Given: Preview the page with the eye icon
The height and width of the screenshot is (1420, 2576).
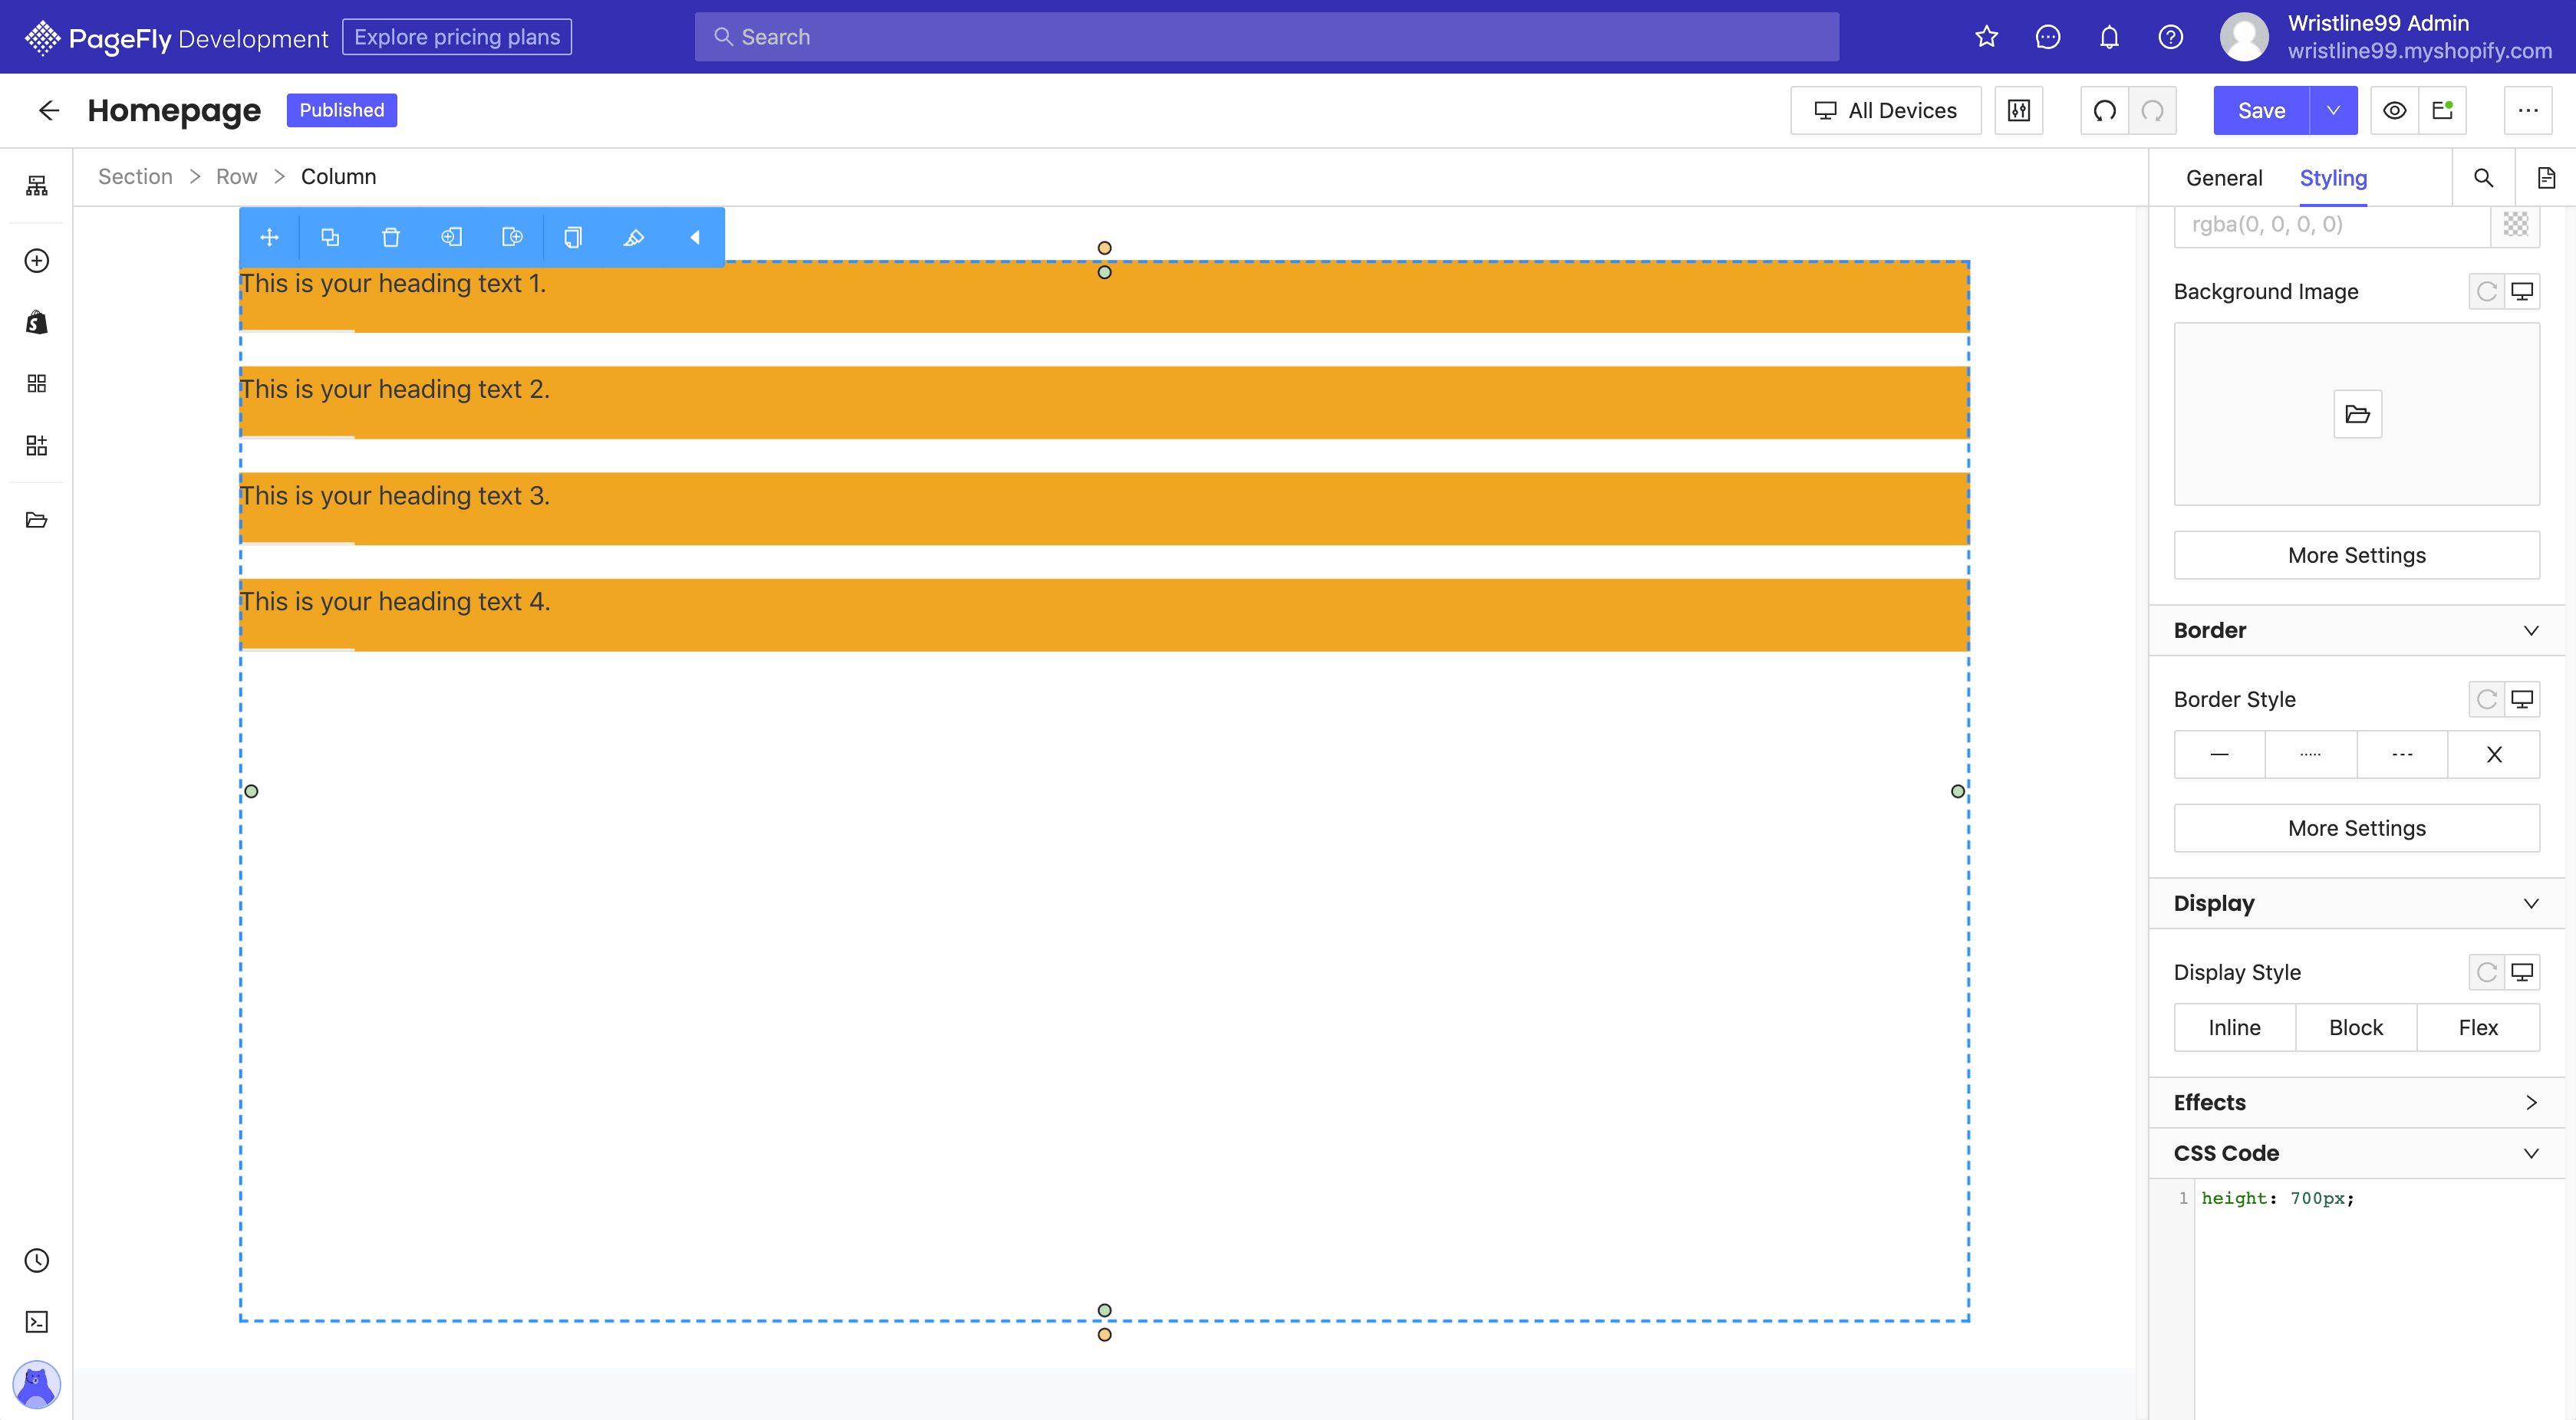Looking at the screenshot, I should coord(2395,110).
